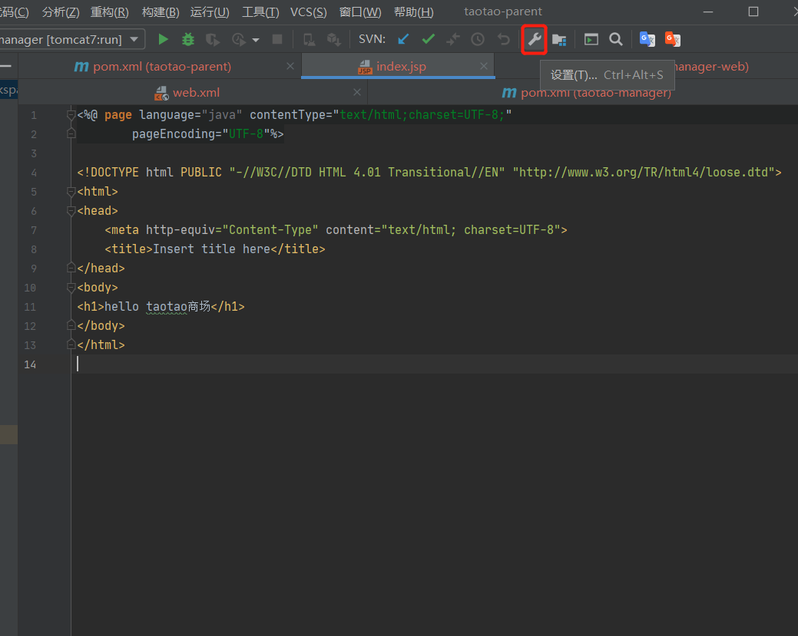The height and width of the screenshot is (636, 798).
Task: Show SVN history clock icon
Action: [x=478, y=39]
